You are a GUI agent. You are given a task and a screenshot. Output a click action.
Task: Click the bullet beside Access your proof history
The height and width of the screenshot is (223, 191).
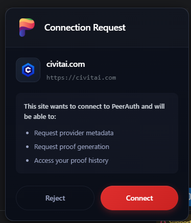click(x=27, y=161)
